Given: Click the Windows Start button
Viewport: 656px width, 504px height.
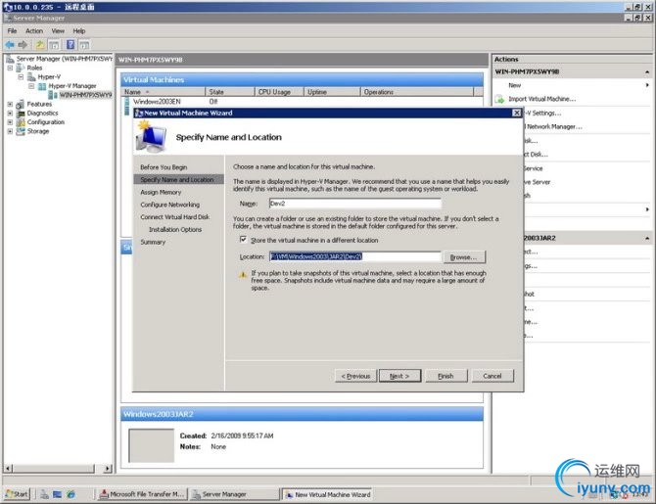Looking at the screenshot, I should [x=18, y=494].
